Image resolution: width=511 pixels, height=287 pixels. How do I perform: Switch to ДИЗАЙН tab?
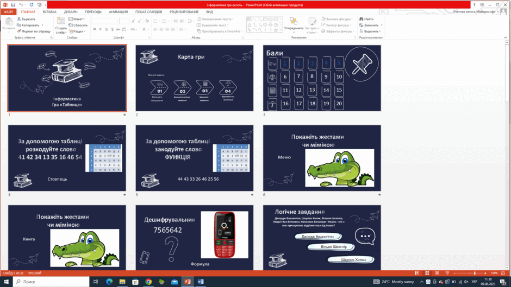(x=71, y=12)
